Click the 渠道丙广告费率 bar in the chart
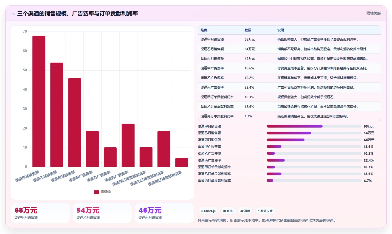Screen dimensions: 392x234 (128, 145)
